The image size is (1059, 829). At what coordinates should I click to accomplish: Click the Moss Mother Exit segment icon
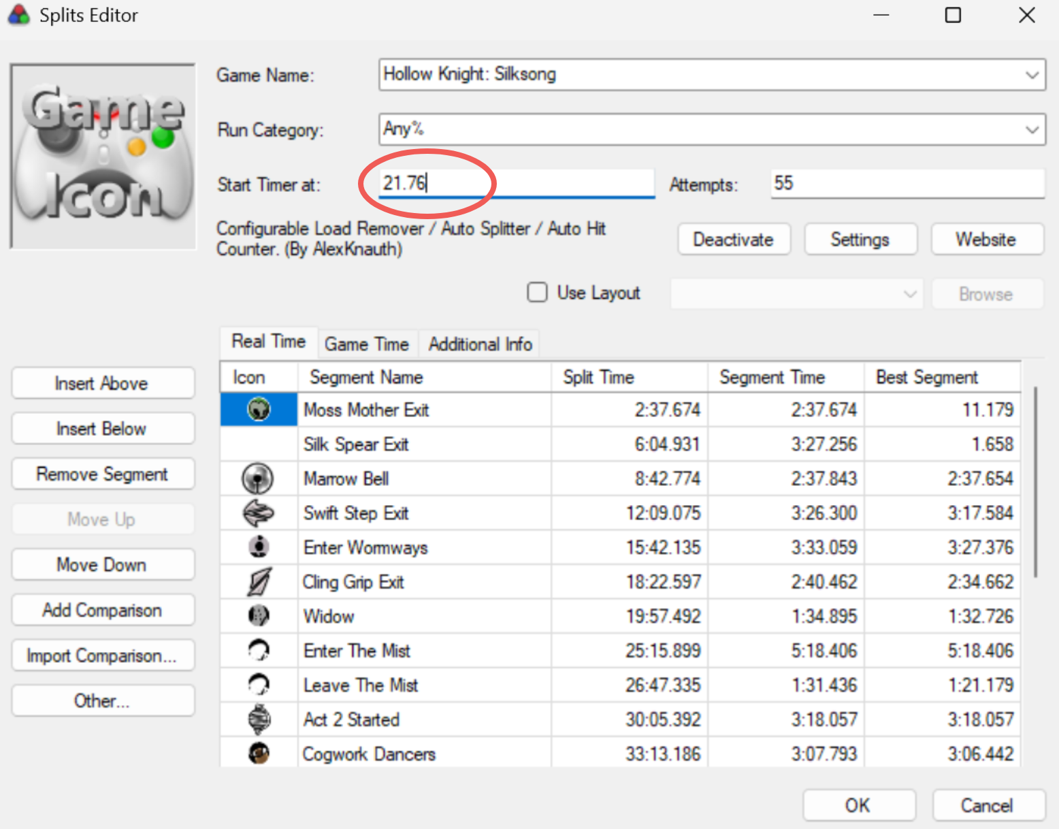click(259, 410)
